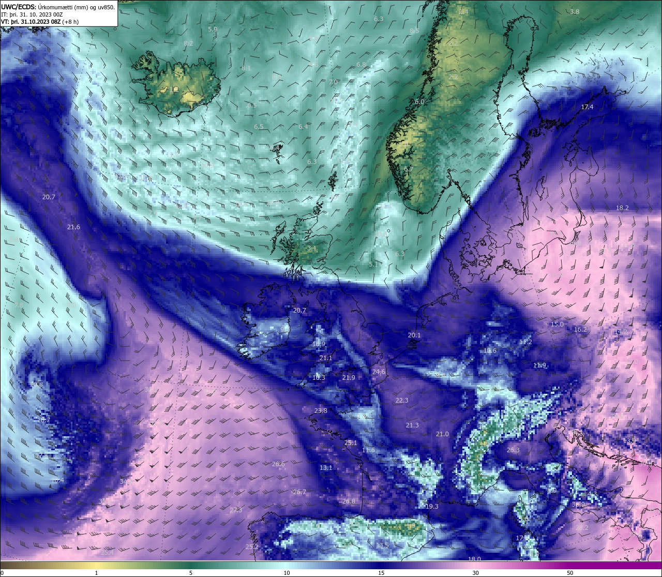Click the 25.2 value near Portugal
662x577 pixels.
coord(251,547)
